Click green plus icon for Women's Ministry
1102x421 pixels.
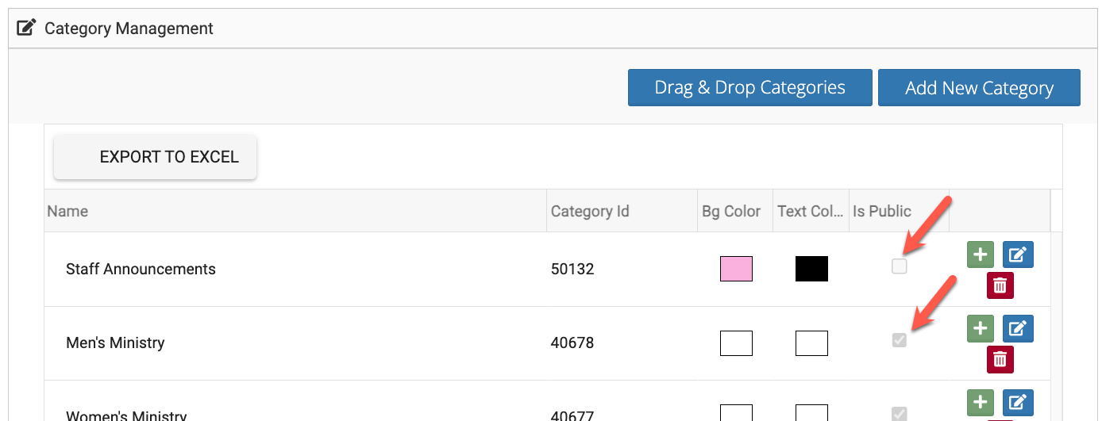click(x=981, y=402)
